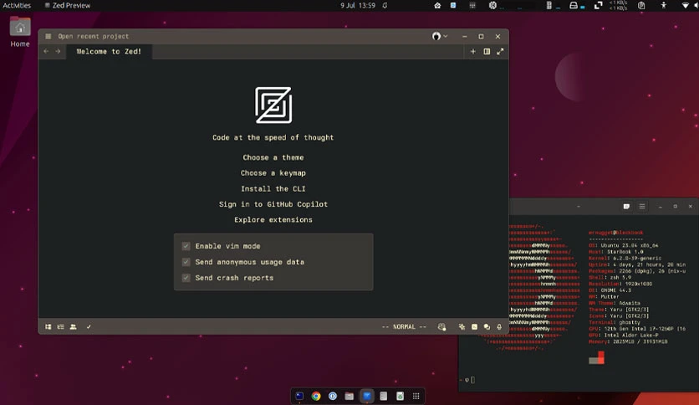The width and height of the screenshot is (699, 405).
Task: Toggle the outline panel icon in status bar
Action: [x=61, y=327]
